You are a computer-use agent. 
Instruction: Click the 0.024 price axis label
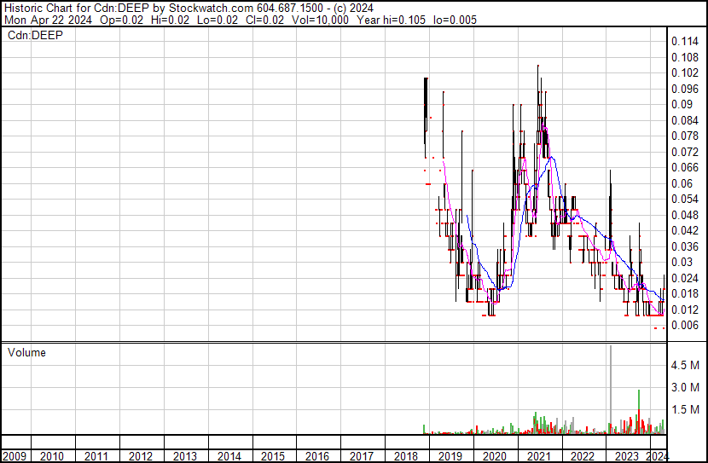click(685, 278)
